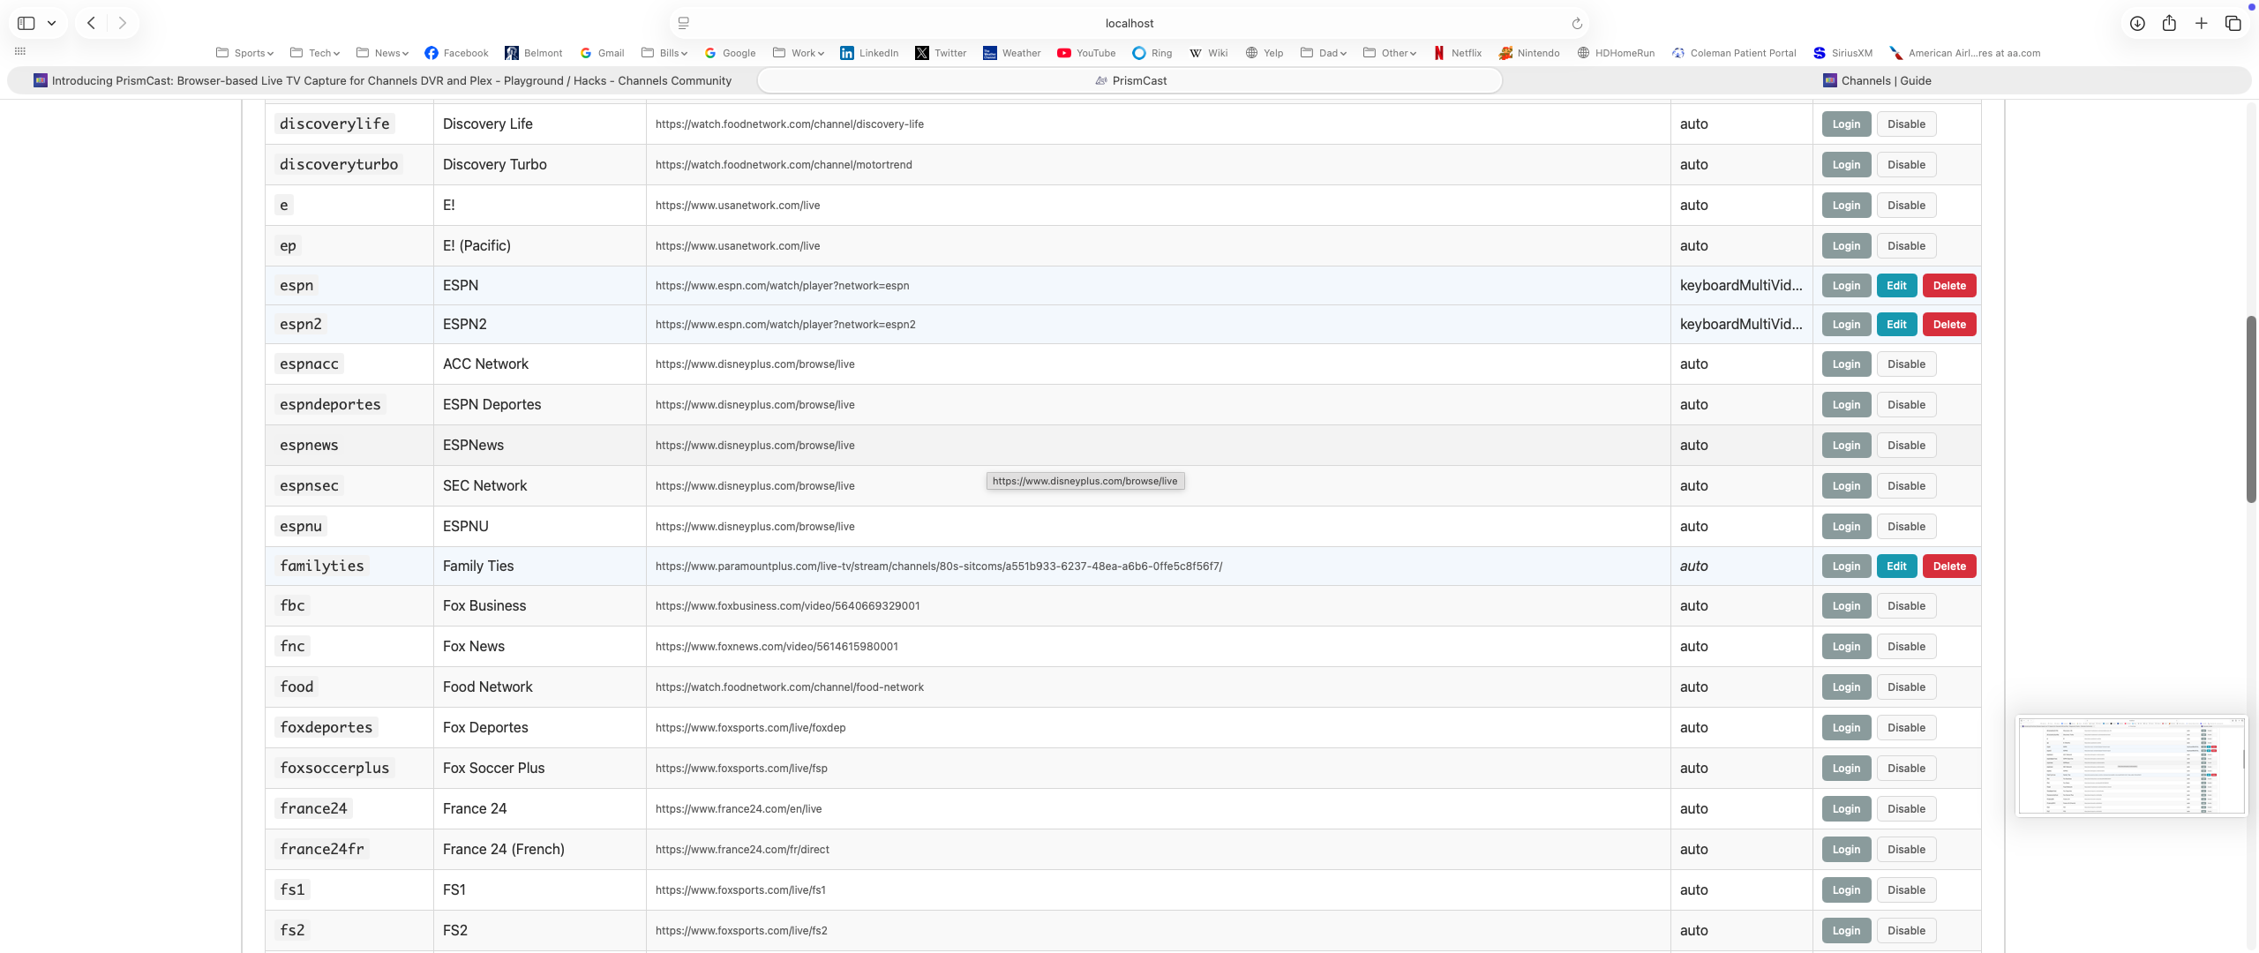The height and width of the screenshot is (953, 2259).
Task: Disable the ESPNU channel
Action: (1906, 527)
